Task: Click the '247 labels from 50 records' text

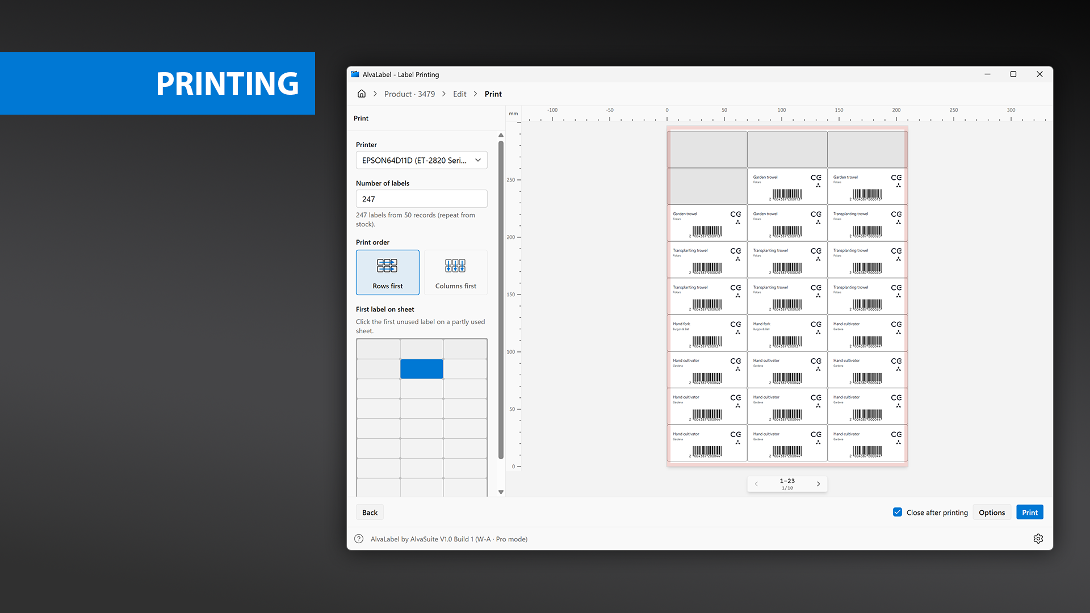Action: [416, 220]
